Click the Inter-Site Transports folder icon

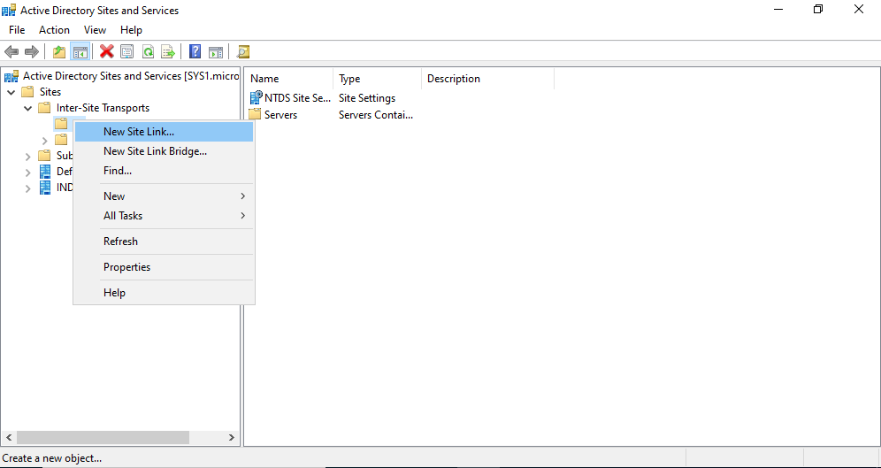click(44, 108)
